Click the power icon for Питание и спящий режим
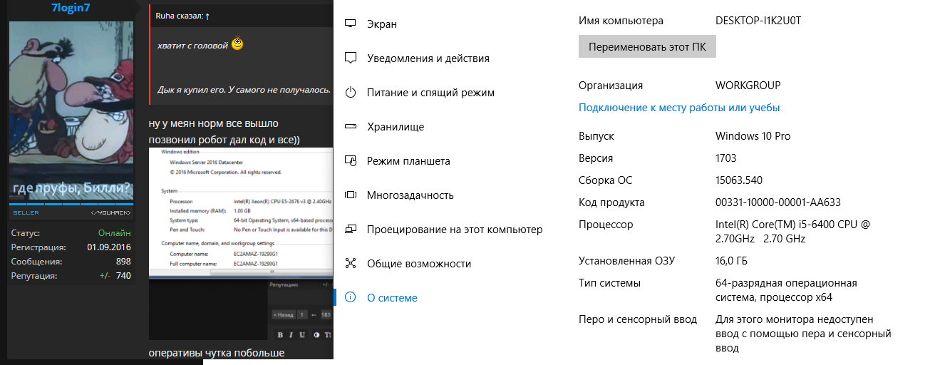This screenshot has width=935, height=365. (350, 93)
